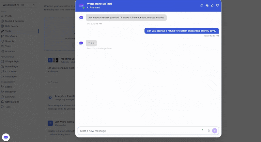The width and height of the screenshot is (261, 142).
Task: Click the Google Tag Manager diamond icon
Action: [50, 98]
